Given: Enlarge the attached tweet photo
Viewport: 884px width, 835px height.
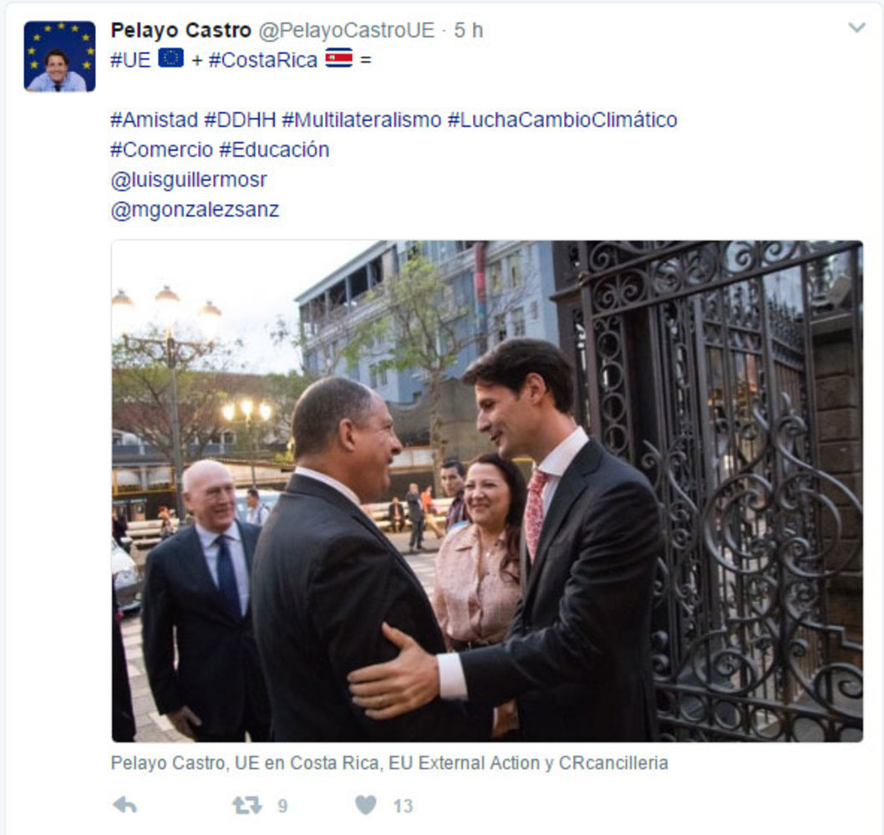Looking at the screenshot, I should click(487, 491).
